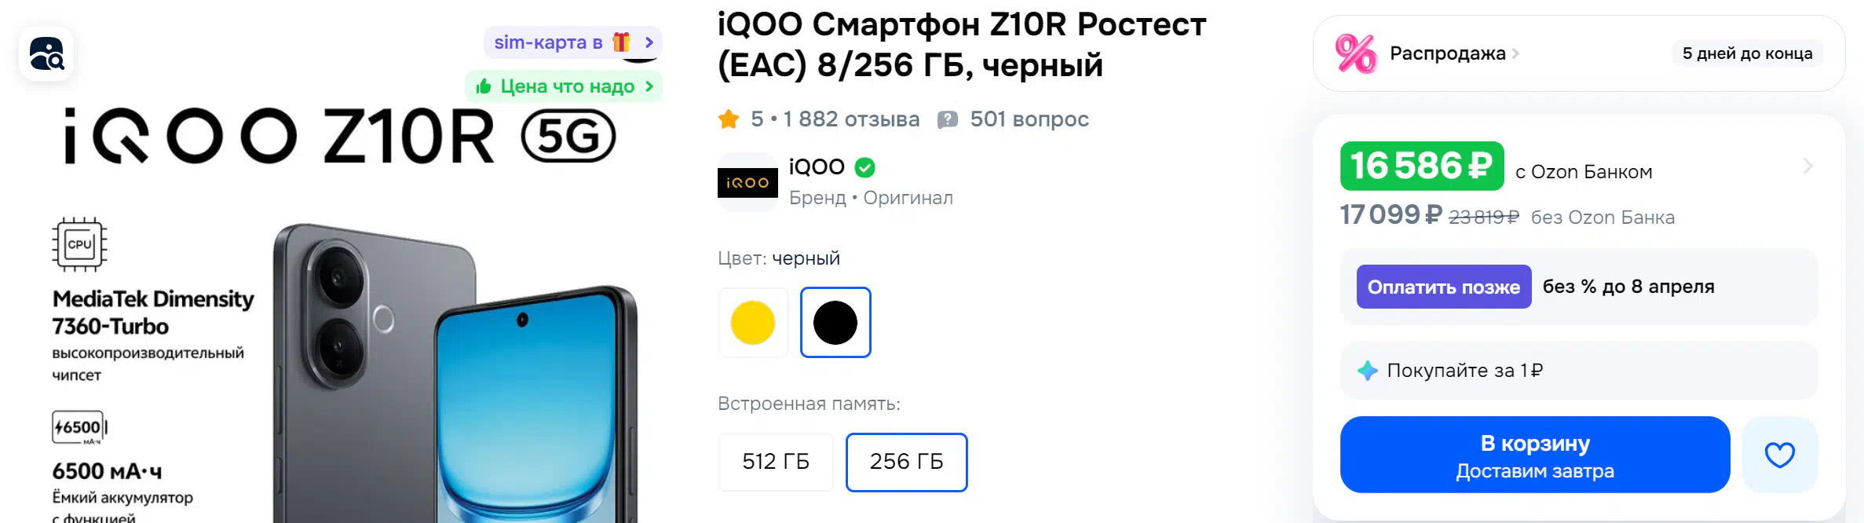This screenshot has width=1864, height=523.
Task: Select 256 ГБ storage option
Action: (906, 462)
